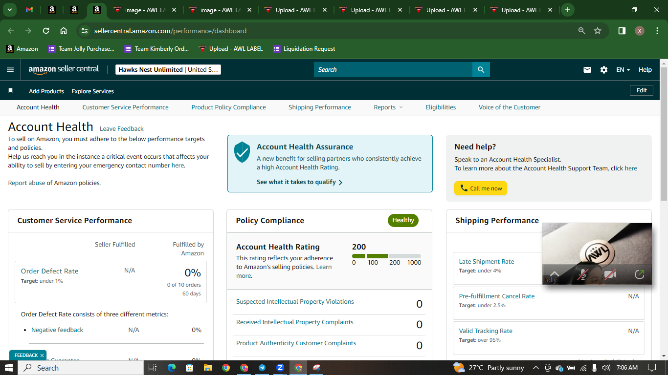
Task: Open the Amazon bookmark
Action: pos(22,49)
